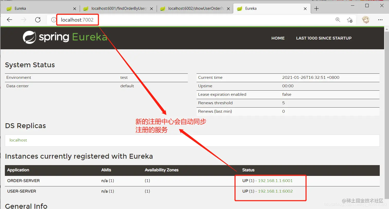Screen dimensions: 389x209
Task: Click the browser forward arrow
Action: (x=24, y=20)
